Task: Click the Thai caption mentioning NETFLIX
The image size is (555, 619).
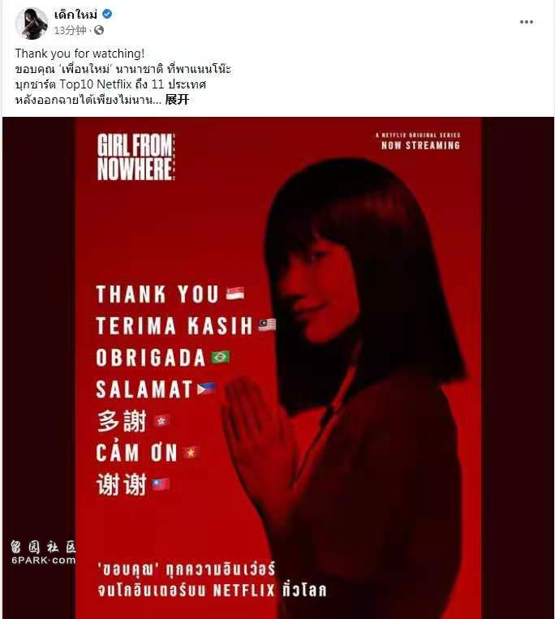Action: pyautogui.click(x=212, y=580)
